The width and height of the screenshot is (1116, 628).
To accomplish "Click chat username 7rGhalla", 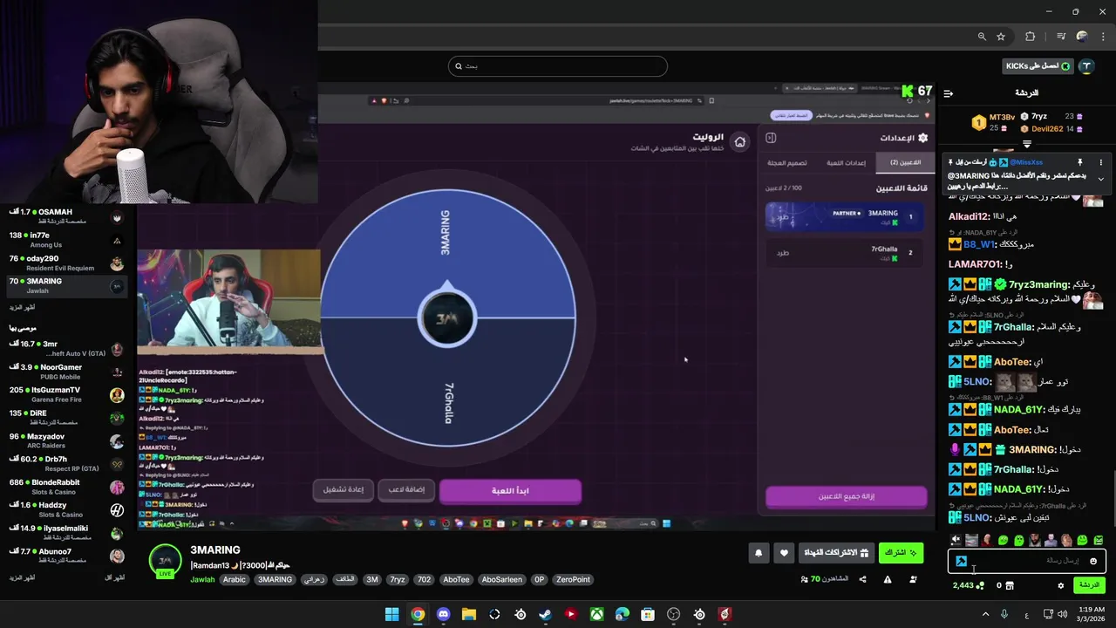I will [1014, 327].
